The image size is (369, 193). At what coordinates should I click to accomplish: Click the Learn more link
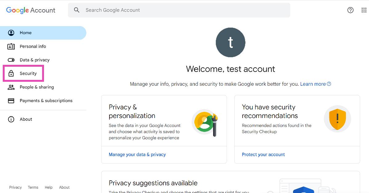pos(313,84)
